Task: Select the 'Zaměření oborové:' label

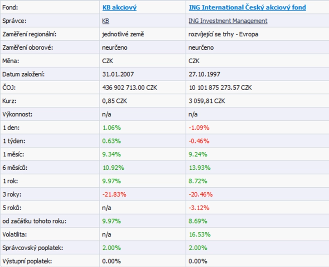Action: pos(28,48)
